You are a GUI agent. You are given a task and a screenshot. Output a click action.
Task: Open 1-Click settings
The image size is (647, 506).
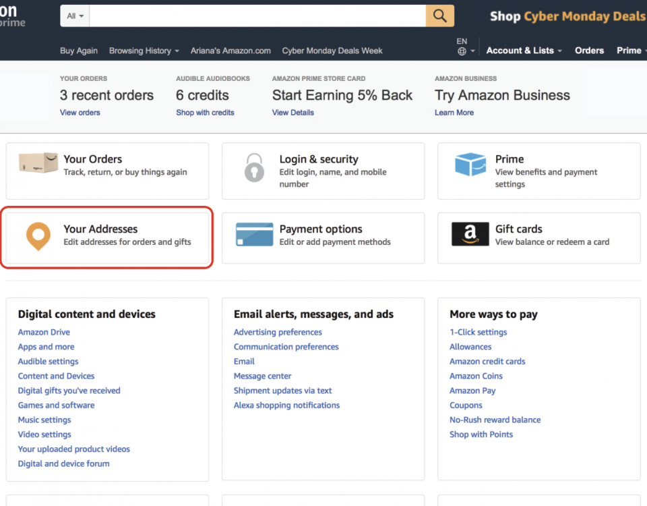coord(479,332)
